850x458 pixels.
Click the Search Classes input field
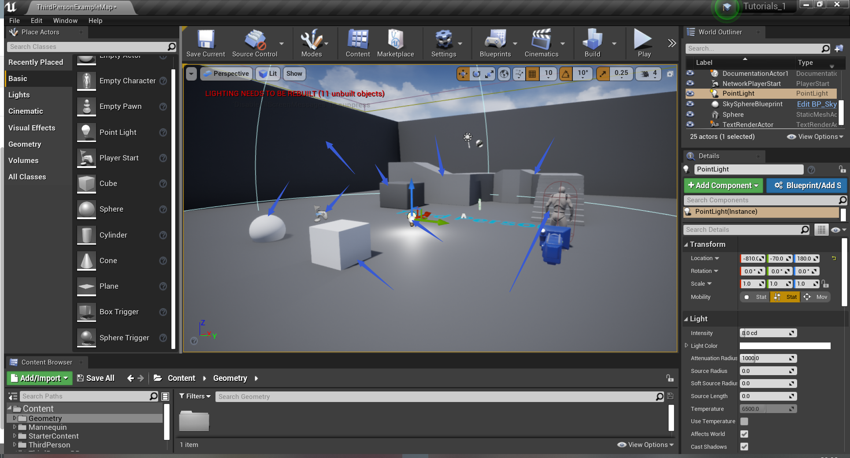pos(91,47)
